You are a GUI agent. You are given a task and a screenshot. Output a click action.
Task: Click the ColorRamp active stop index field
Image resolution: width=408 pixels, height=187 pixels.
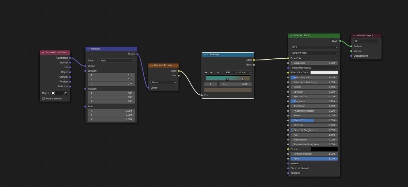pos(211,84)
